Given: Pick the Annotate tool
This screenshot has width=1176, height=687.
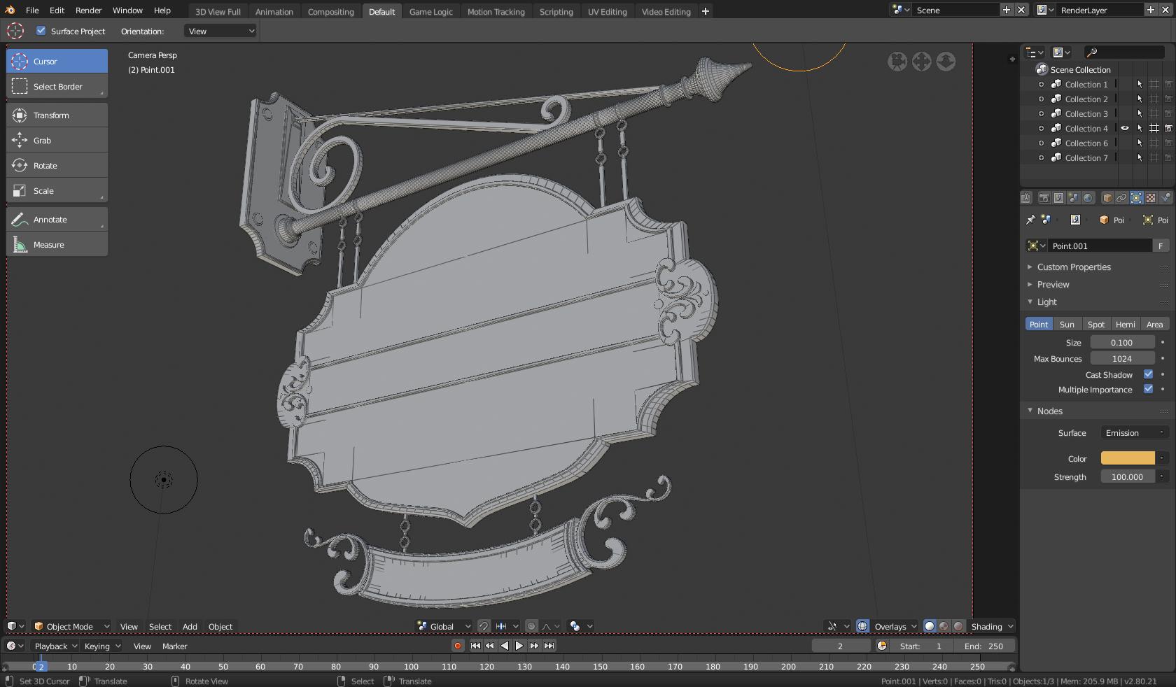Looking at the screenshot, I should (57, 220).
